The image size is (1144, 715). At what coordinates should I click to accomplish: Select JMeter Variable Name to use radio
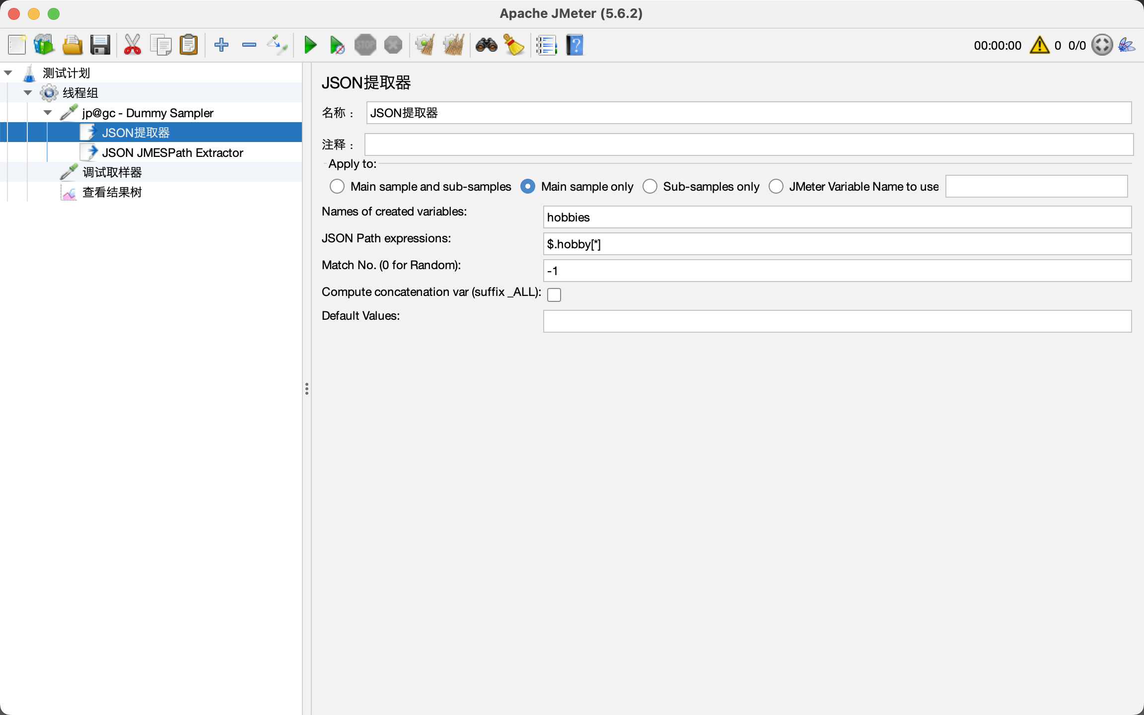776,187
